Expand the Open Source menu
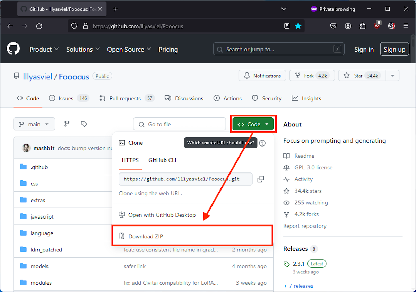 (129, 50)
